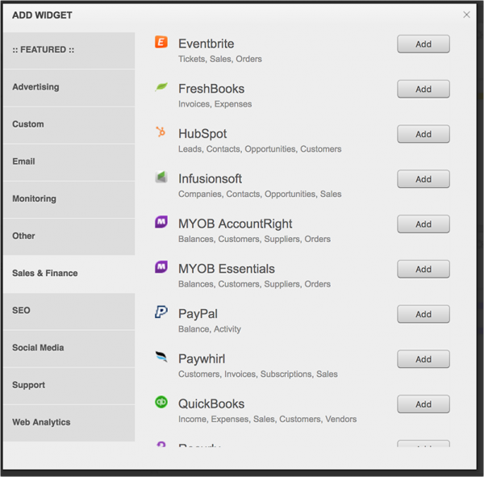
Task: Click the PayPal logo icon
Action: coord(161,312)
